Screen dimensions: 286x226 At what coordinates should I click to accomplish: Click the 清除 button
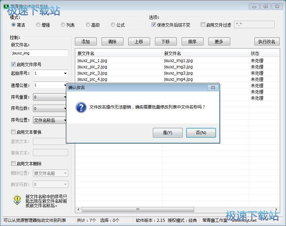(112, 42)
